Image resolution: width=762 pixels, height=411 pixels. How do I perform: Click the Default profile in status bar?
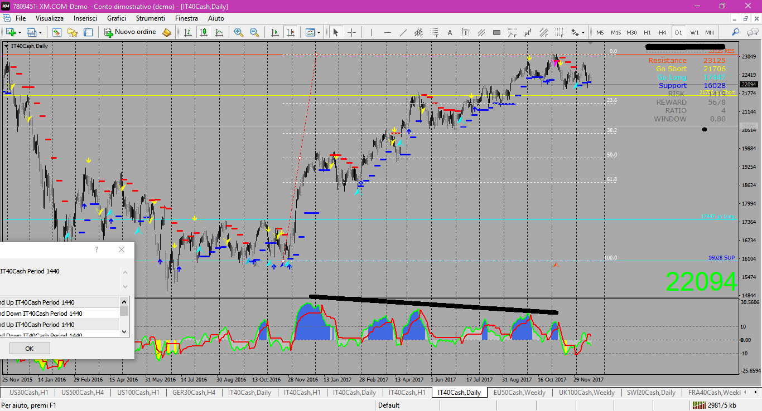coord(389,405)
